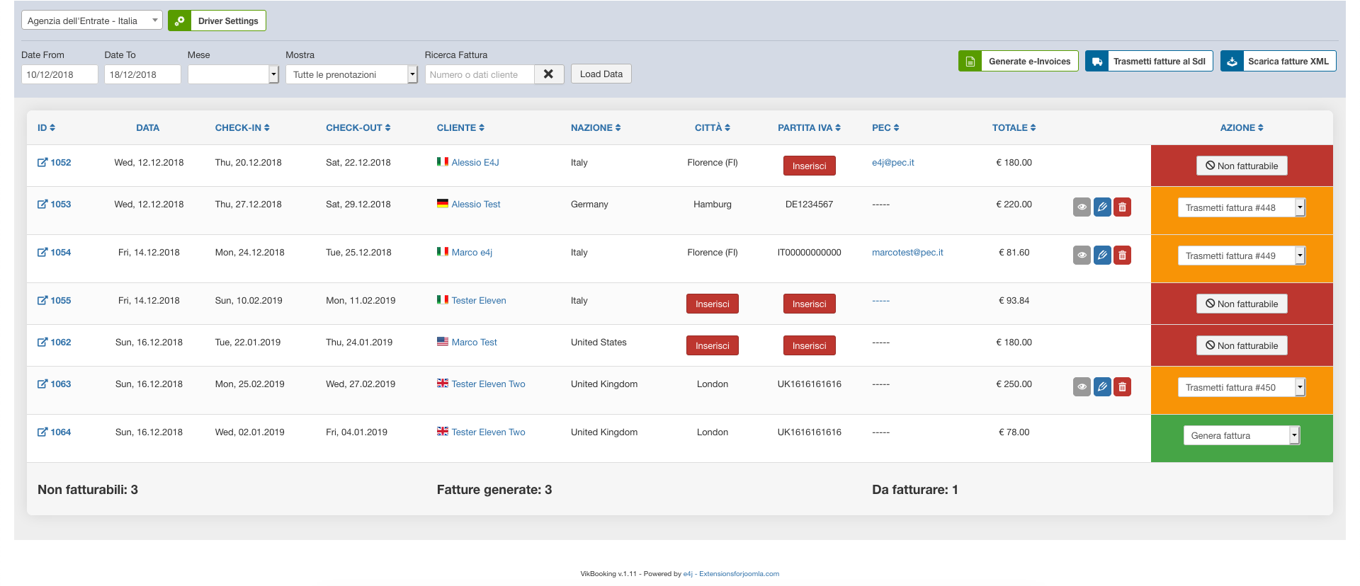This screenshot has height=586, width=1360.
Task: Click the eye icon for booking 1053
Action: coord(1082,207)
